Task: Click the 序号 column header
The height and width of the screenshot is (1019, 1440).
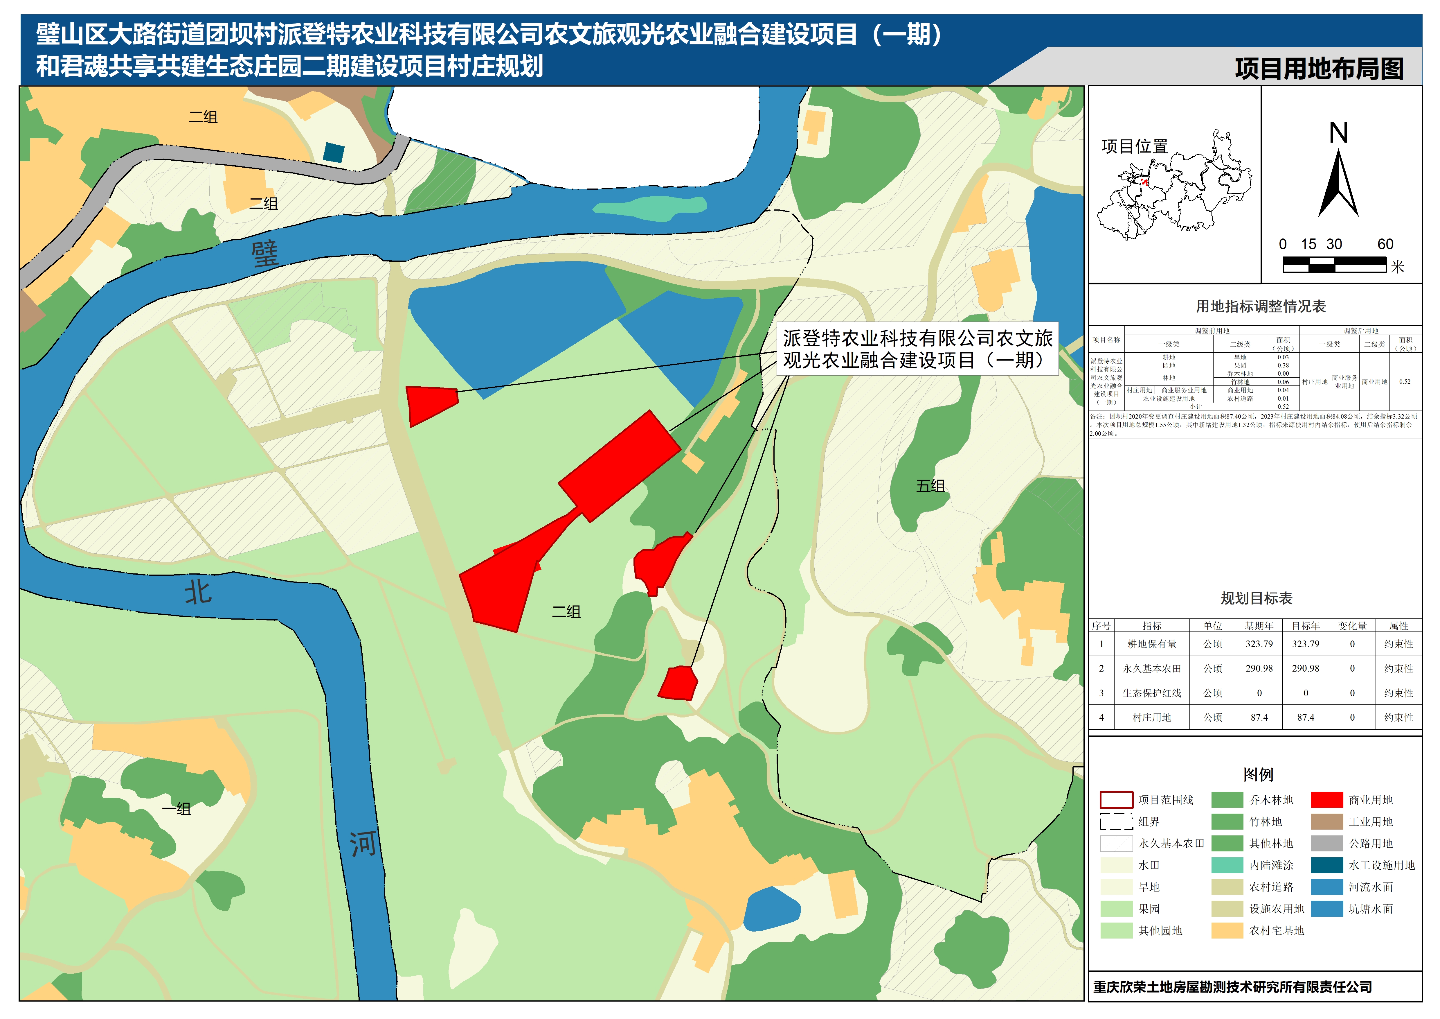Action: [1101, 626]
